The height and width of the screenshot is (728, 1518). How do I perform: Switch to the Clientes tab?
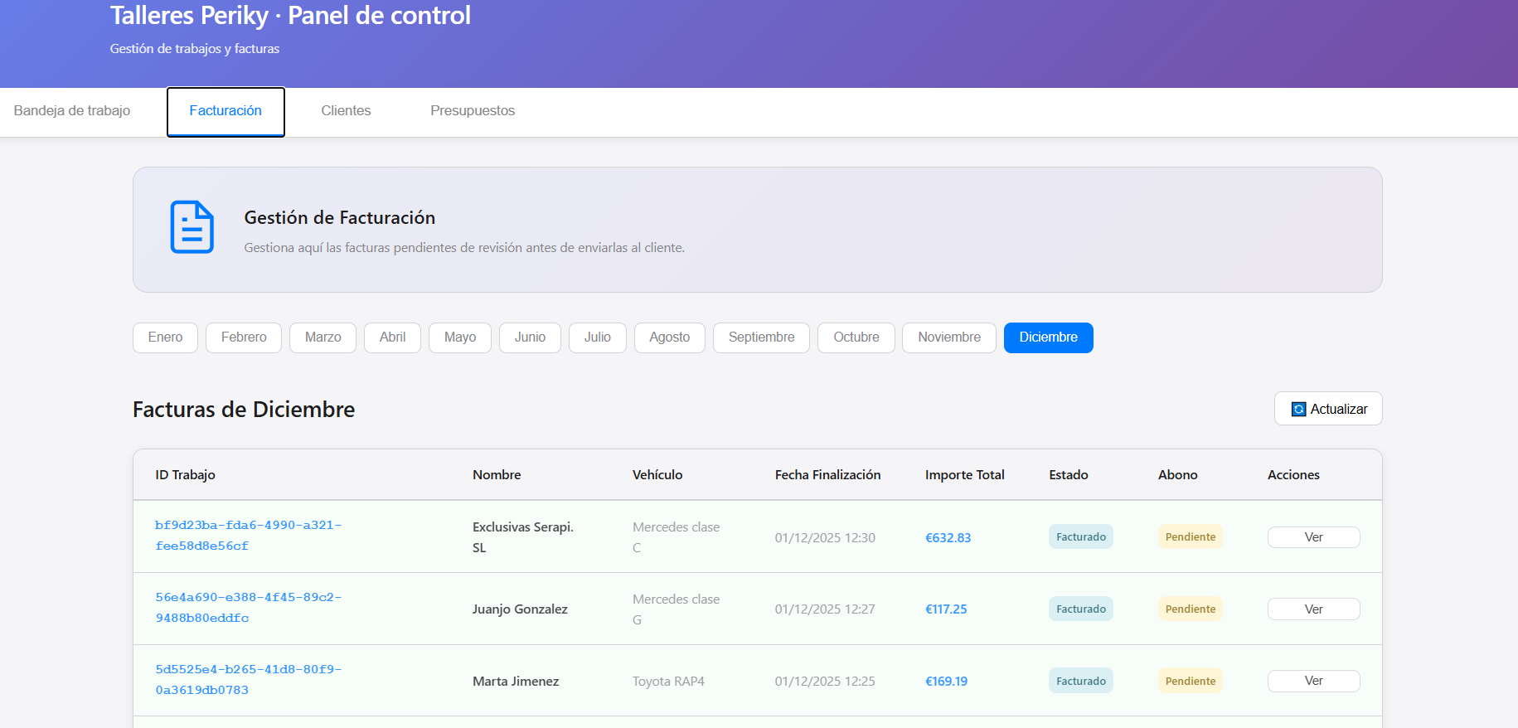346,111
